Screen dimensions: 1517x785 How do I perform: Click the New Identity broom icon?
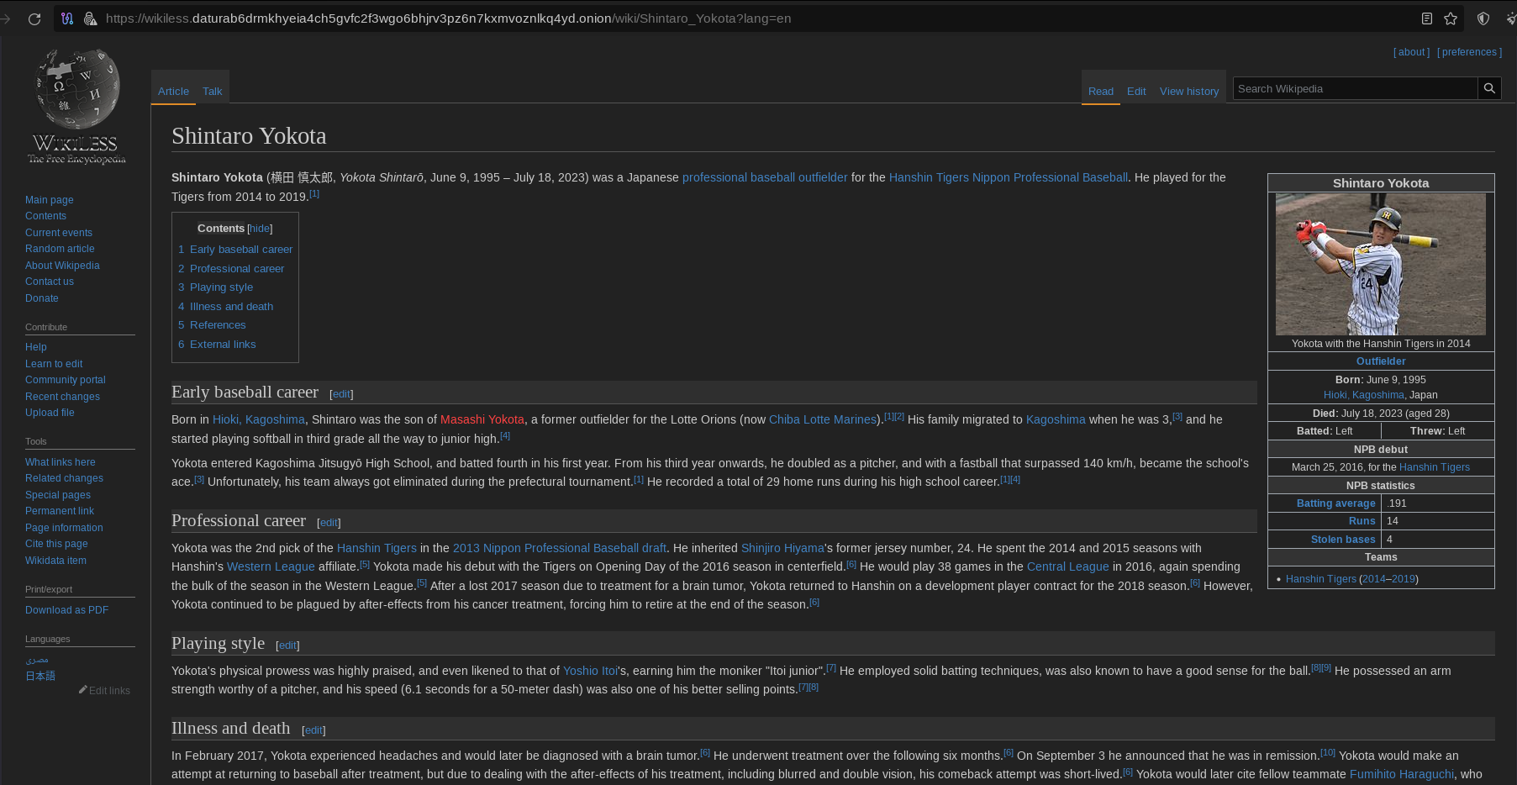tap(1511, 18)
